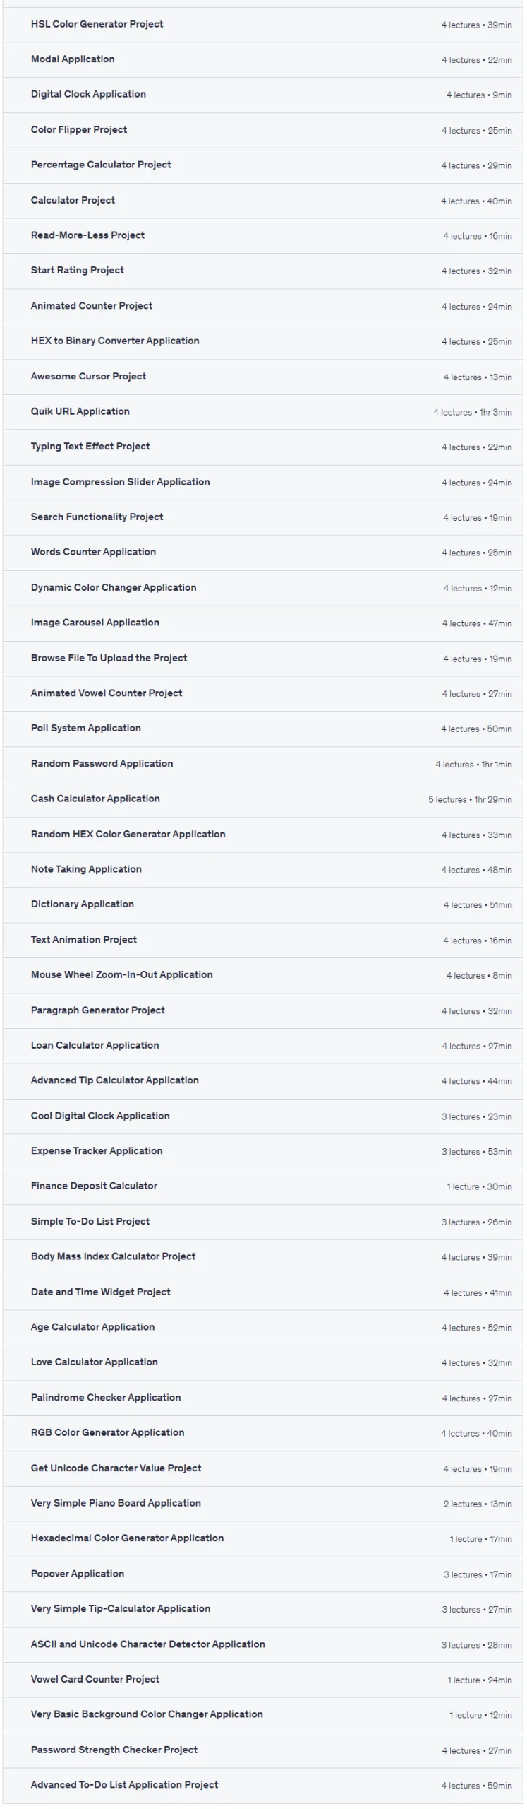Image resolution: width=527 pixels, height=1809 pixels.
Task: Expand the Mouse Wheel Zoom-In-Out Application row
Action: coord(262,975)
